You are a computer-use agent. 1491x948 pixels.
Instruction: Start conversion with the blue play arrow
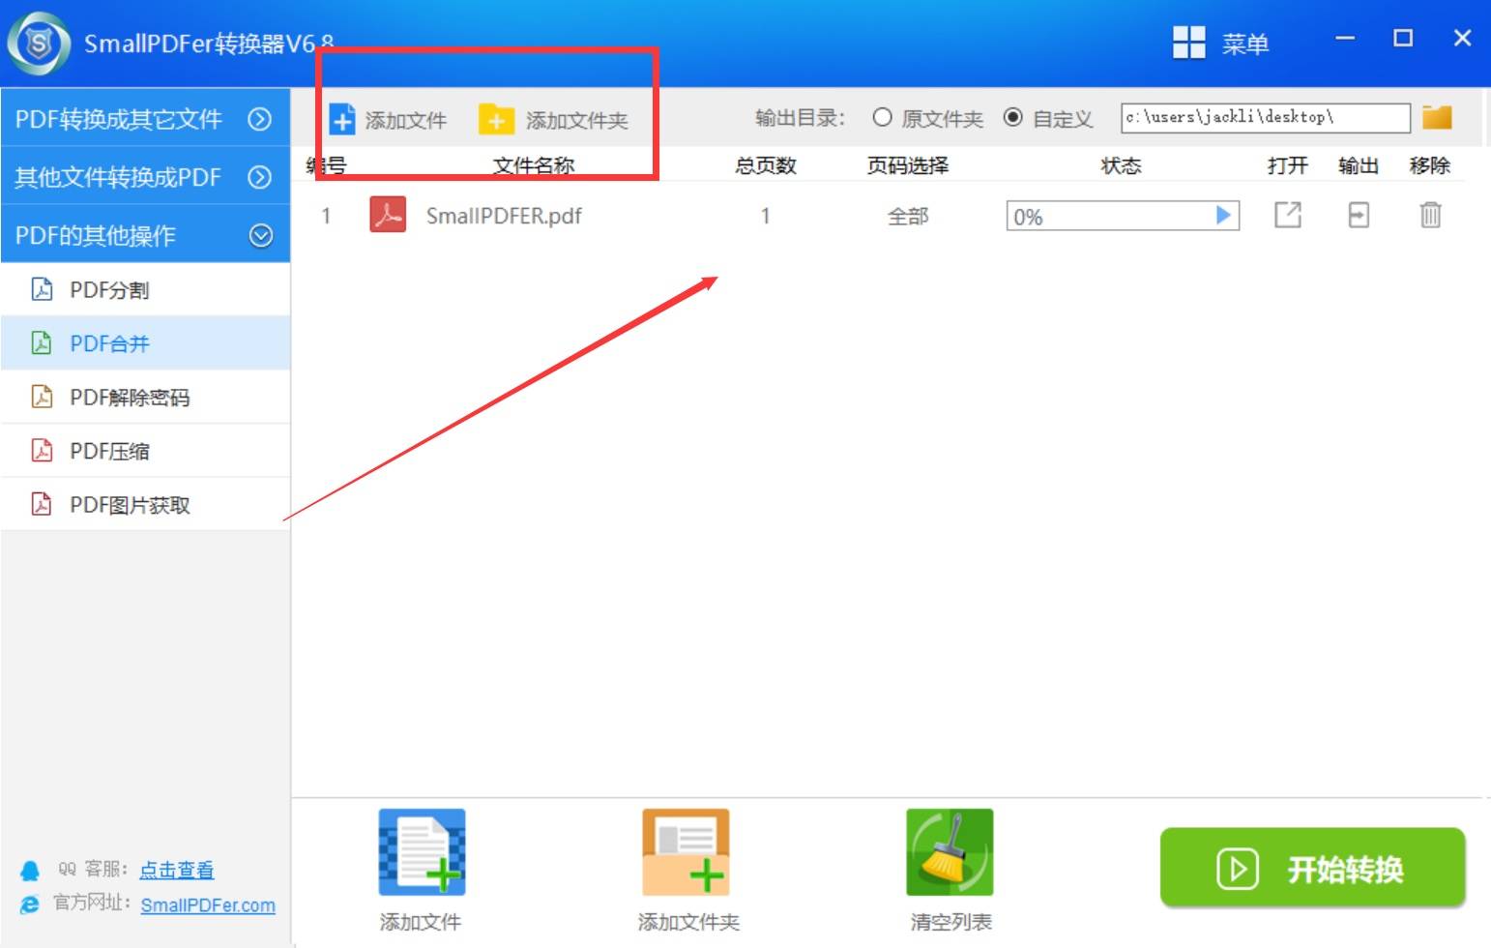(1223, 215)
